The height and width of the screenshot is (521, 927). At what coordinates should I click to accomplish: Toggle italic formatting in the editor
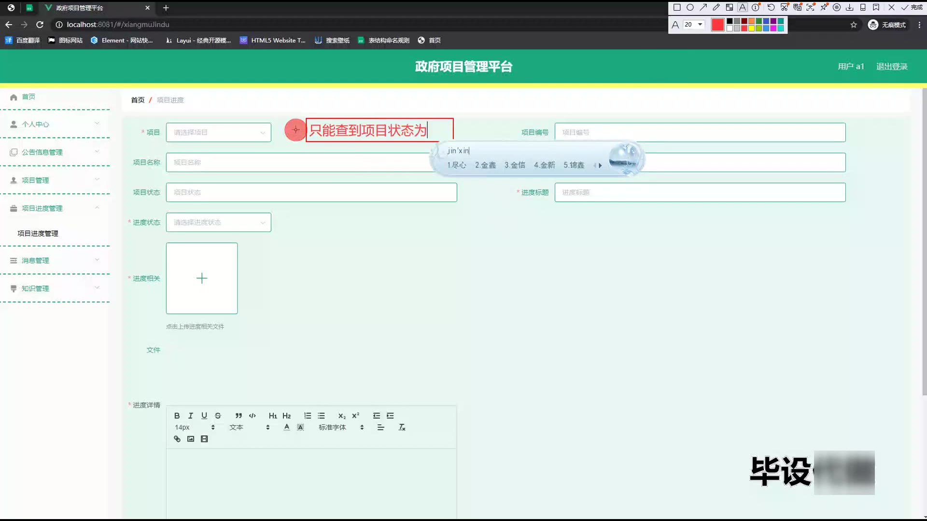pyautogui.click(x=190, y=415)
